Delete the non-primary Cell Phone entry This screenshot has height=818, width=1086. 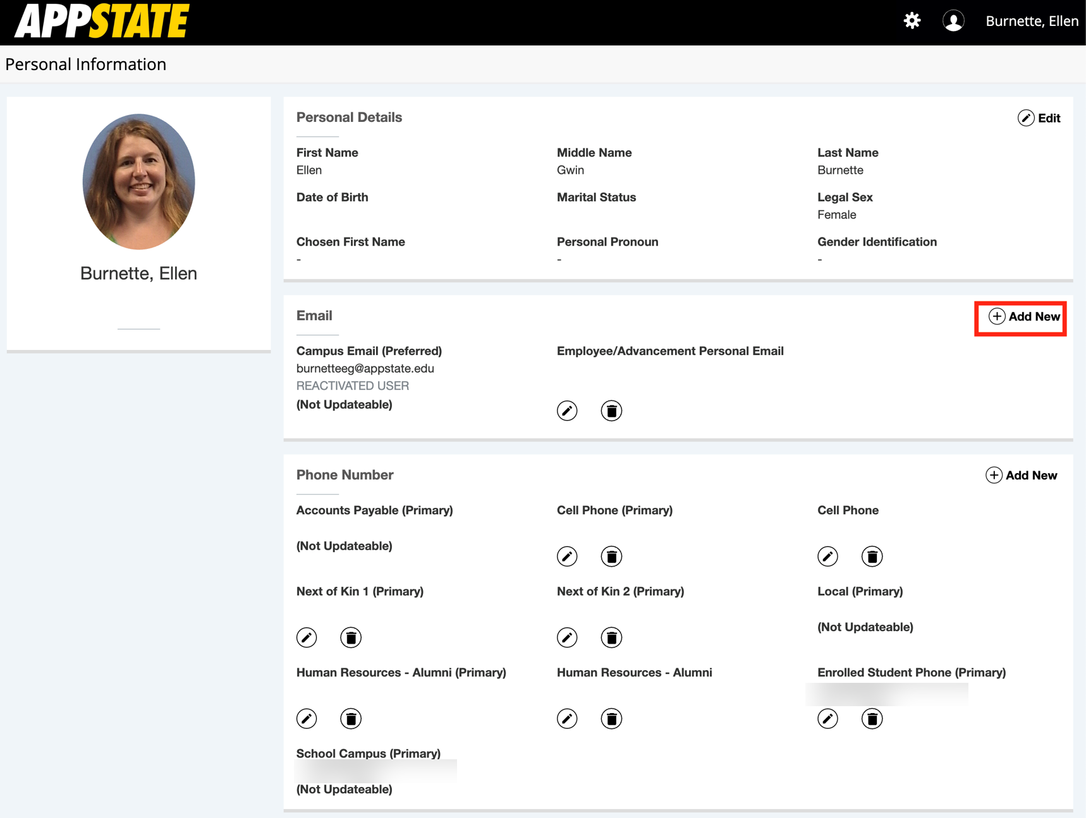872,556
